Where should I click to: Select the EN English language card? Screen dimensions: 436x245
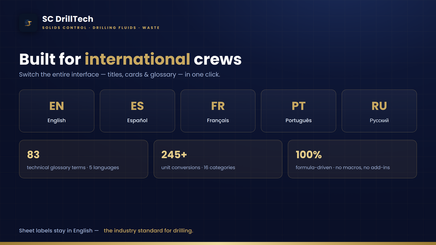pyautogui.click(x=57, y=111)
